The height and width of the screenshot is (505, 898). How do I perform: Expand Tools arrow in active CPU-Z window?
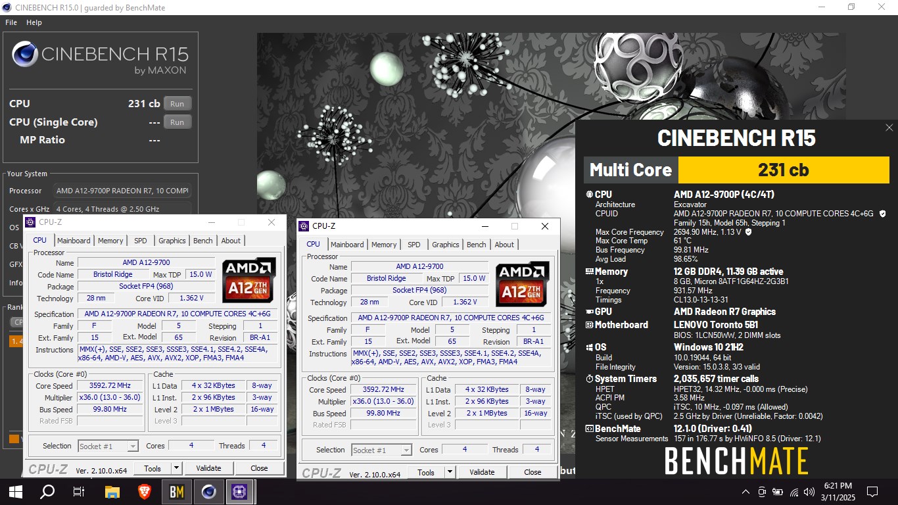450,472
